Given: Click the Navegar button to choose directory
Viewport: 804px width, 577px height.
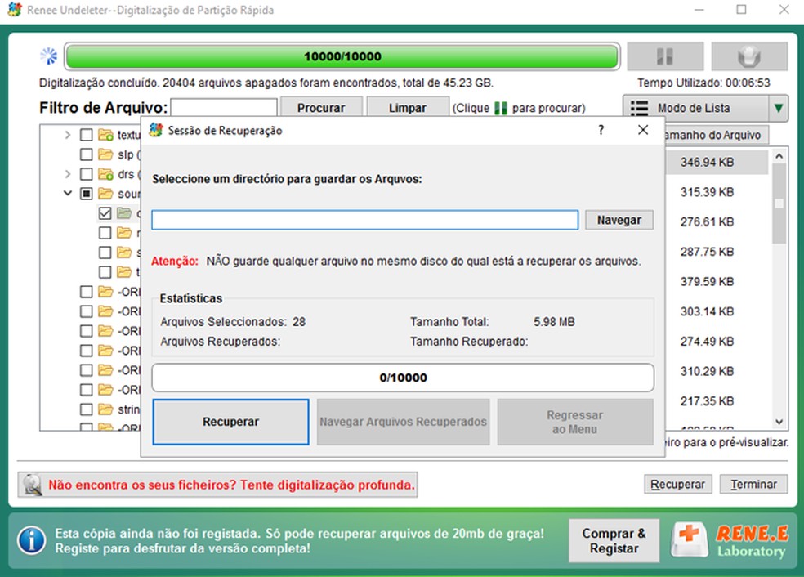Looking at the screenshot, I should coord(619,220).
